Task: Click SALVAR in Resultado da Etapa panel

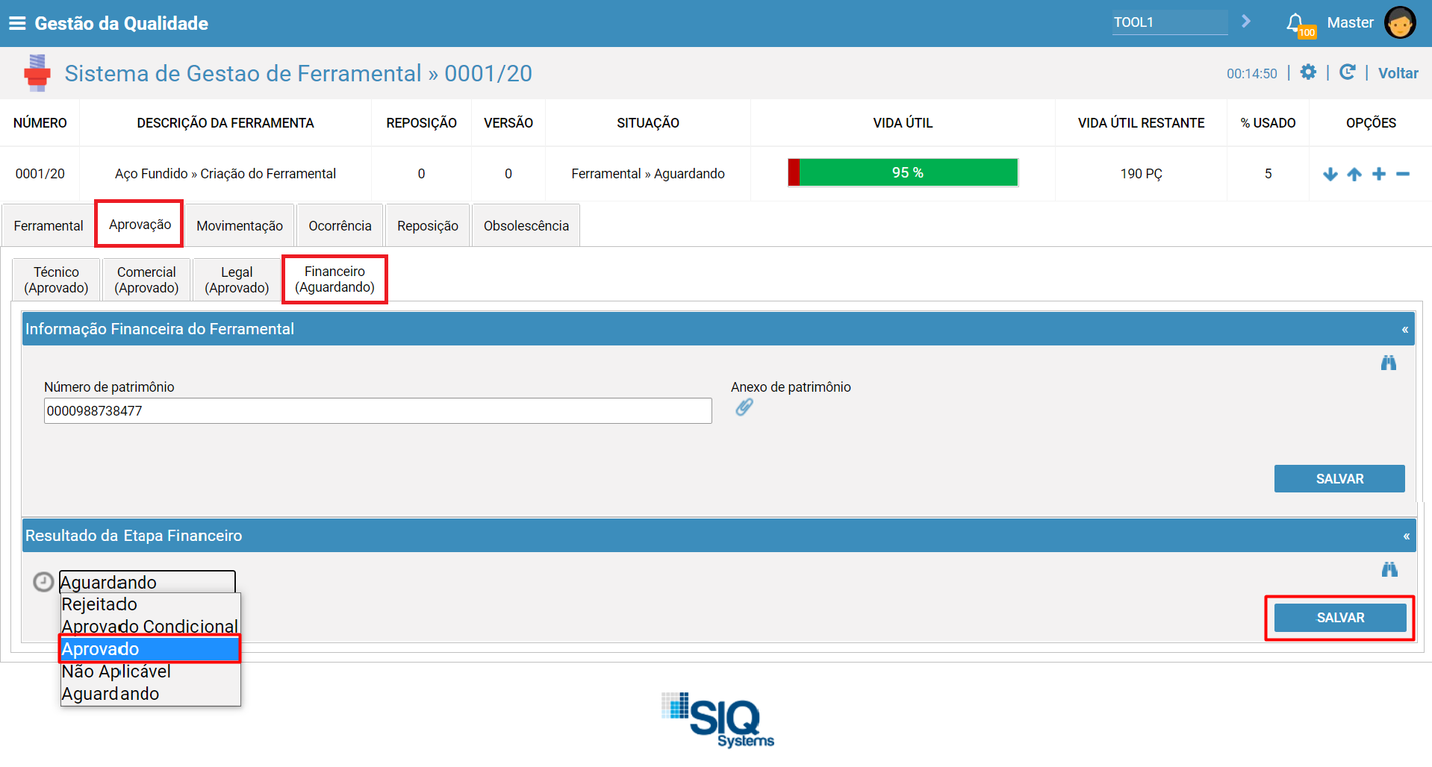Action: point(1340,618)
